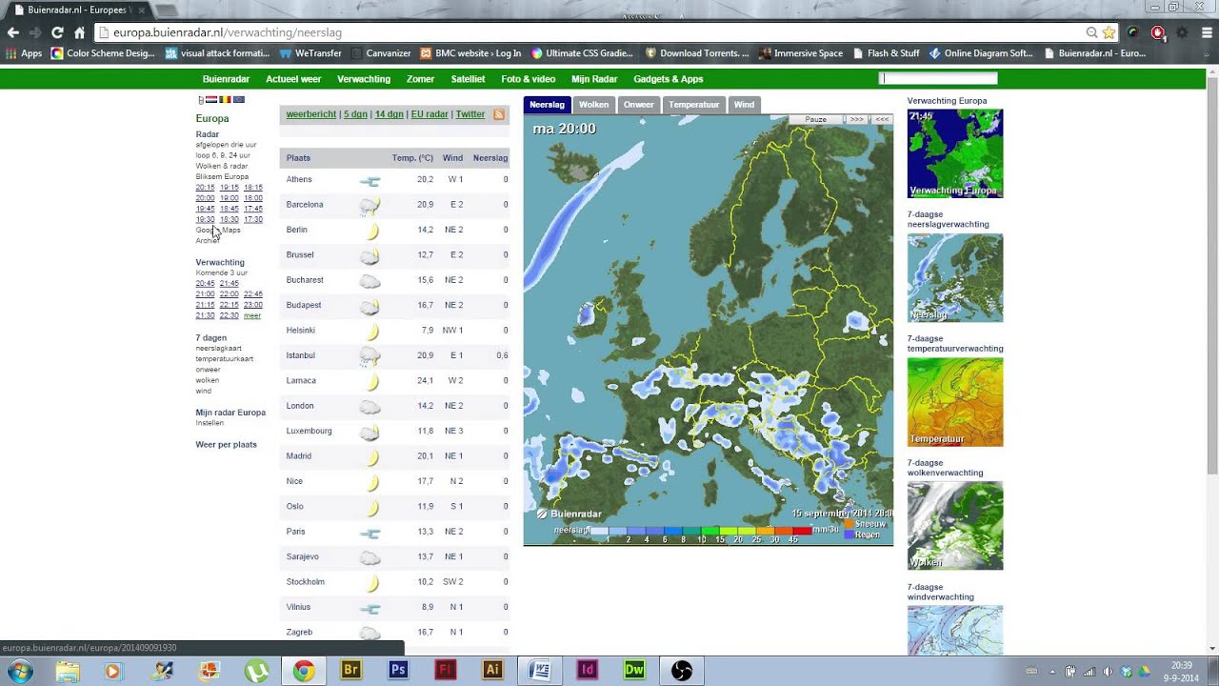Open uTorrent from the taskbar
The image size is (1219, 686).
[x=256, y=671]
